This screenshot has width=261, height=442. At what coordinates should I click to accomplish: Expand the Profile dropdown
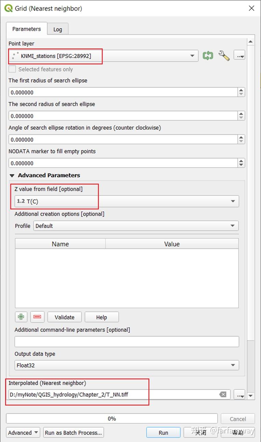pyautogui.click(x=233, y=226)
